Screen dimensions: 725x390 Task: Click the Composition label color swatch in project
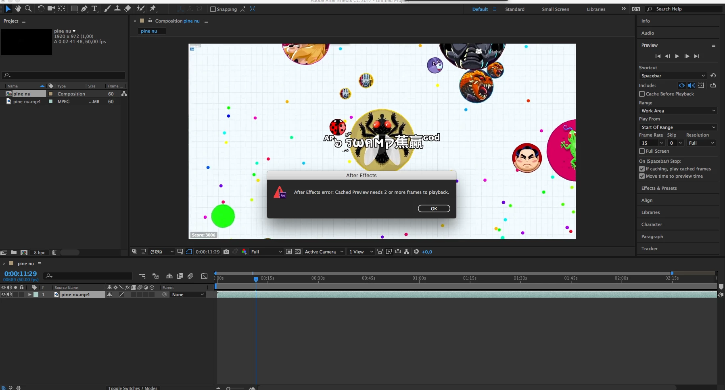tap(50, 94)
